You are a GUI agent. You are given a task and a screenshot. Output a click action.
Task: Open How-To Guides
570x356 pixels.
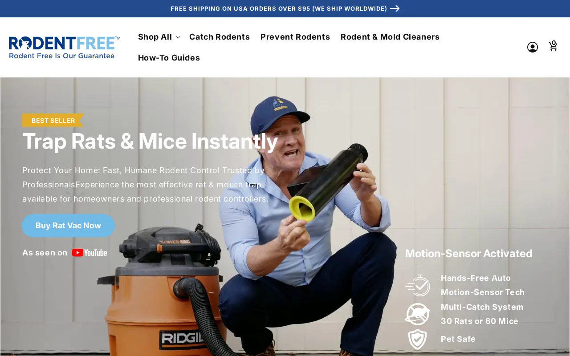click(x=169, y=58)
